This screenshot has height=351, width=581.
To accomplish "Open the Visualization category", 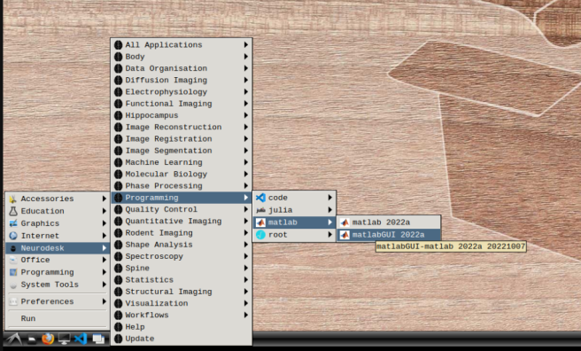I will pyautogui.click(x=182, y=303).
